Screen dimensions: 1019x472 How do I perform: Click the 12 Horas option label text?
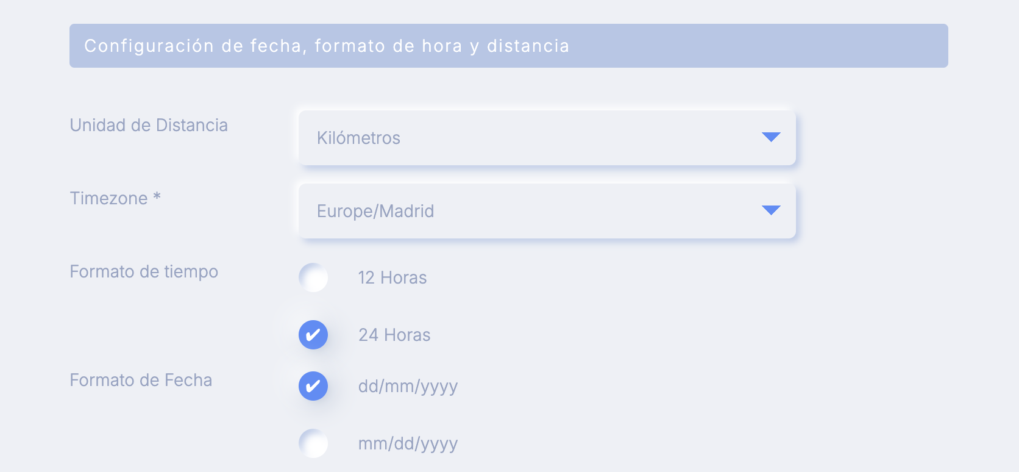click(x=392, y=277)
